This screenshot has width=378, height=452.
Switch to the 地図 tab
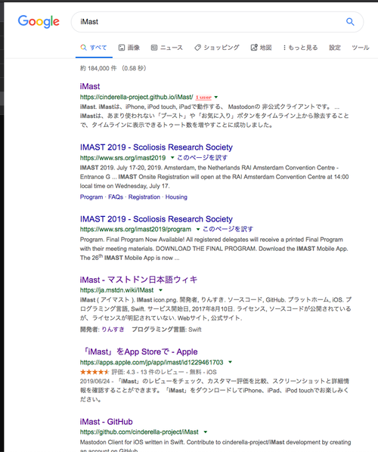[x=262, y=48]
